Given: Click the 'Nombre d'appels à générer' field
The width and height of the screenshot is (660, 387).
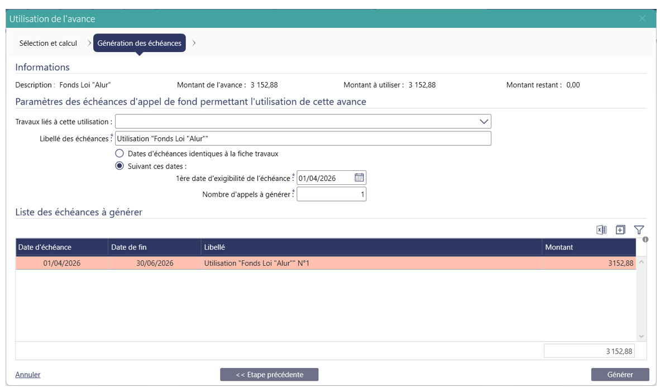Looking at the screenshot, I should tap(331, 194).
